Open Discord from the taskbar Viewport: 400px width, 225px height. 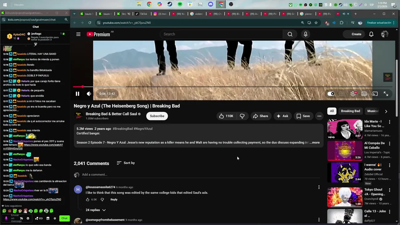pyautogui.click(x=211, y=4)
